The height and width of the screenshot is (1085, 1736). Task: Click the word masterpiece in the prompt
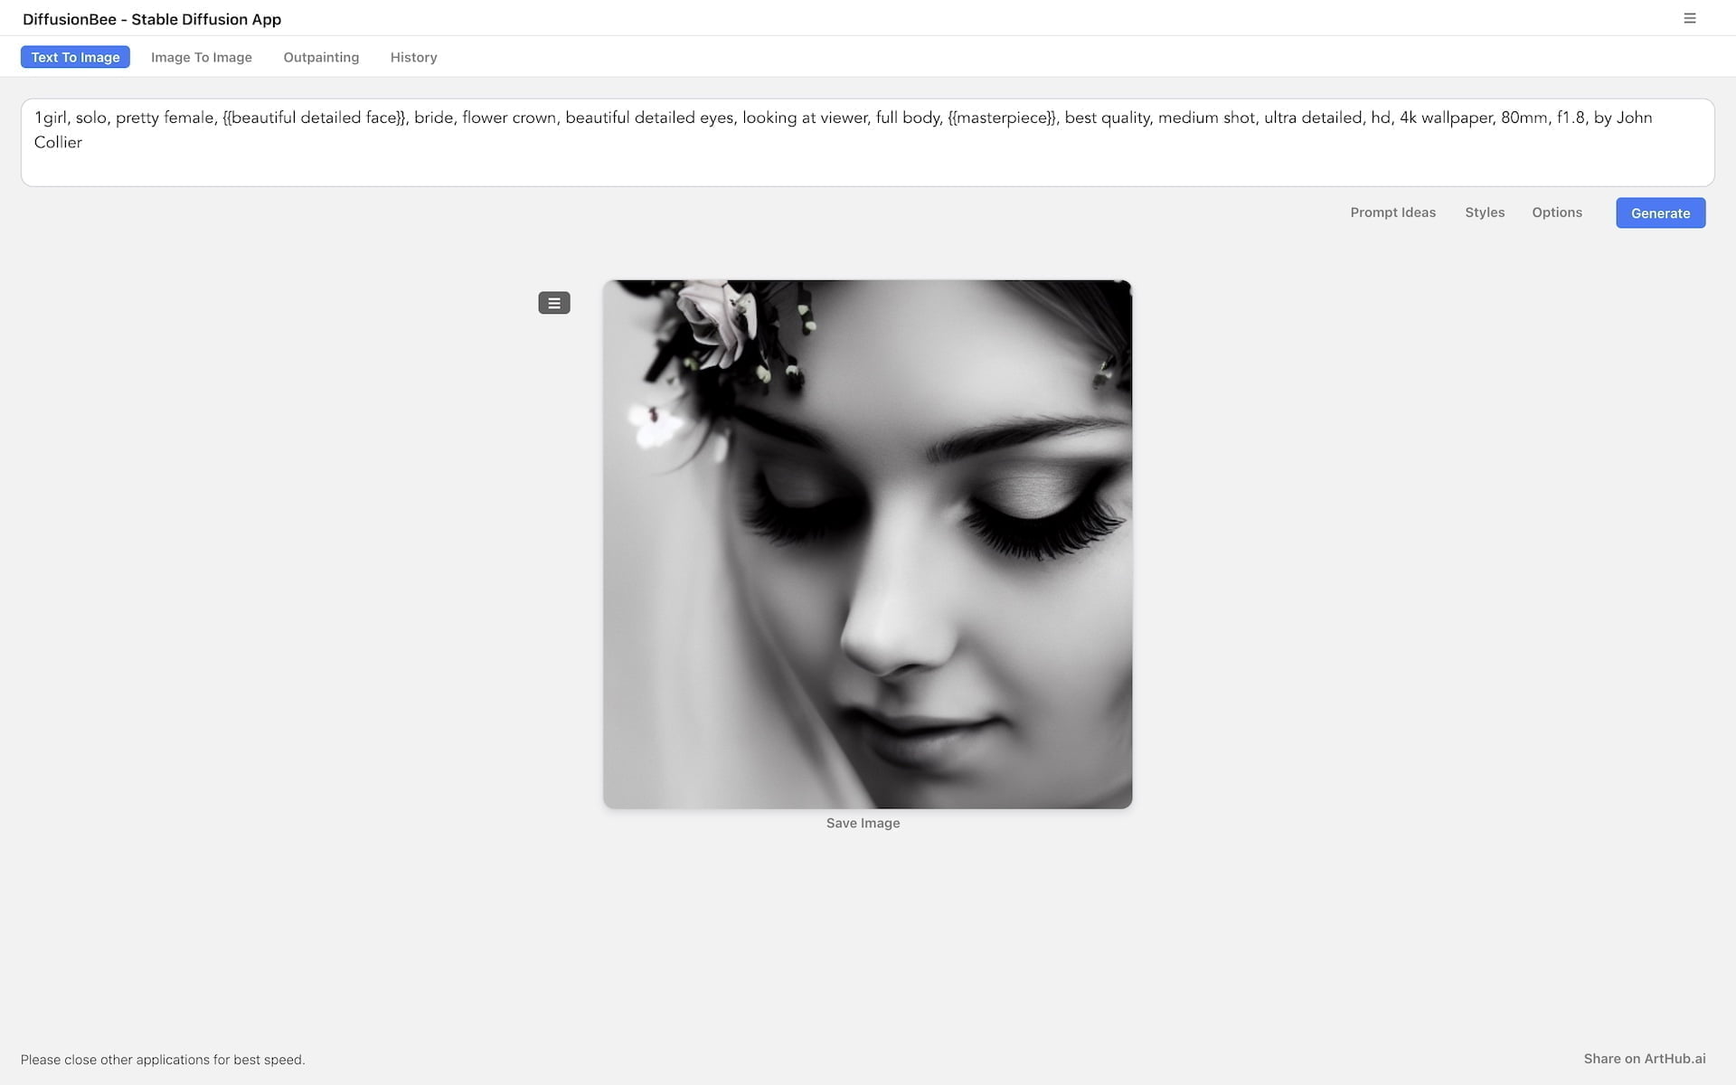pos(1002,118)
